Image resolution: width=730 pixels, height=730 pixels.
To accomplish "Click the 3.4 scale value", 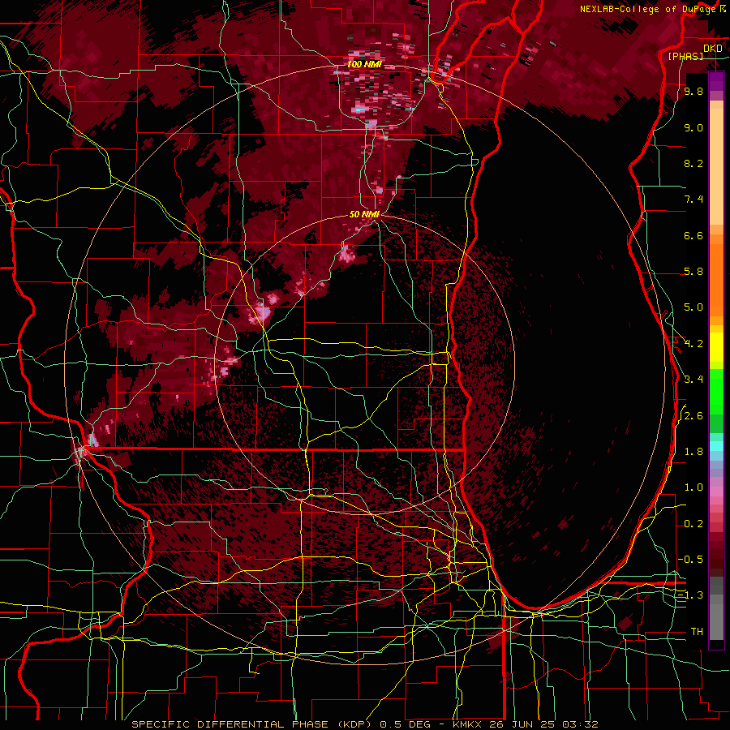I will click(693, 380).
